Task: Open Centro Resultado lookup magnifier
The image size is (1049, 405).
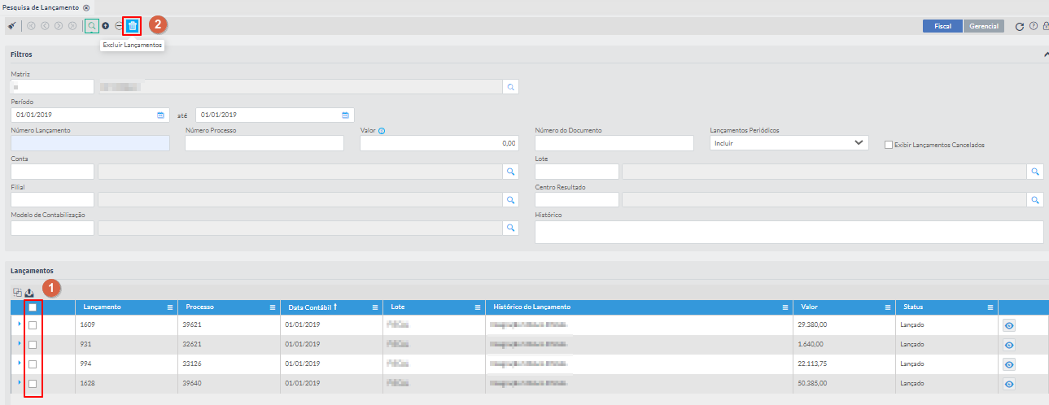Action: [1036, 199]
